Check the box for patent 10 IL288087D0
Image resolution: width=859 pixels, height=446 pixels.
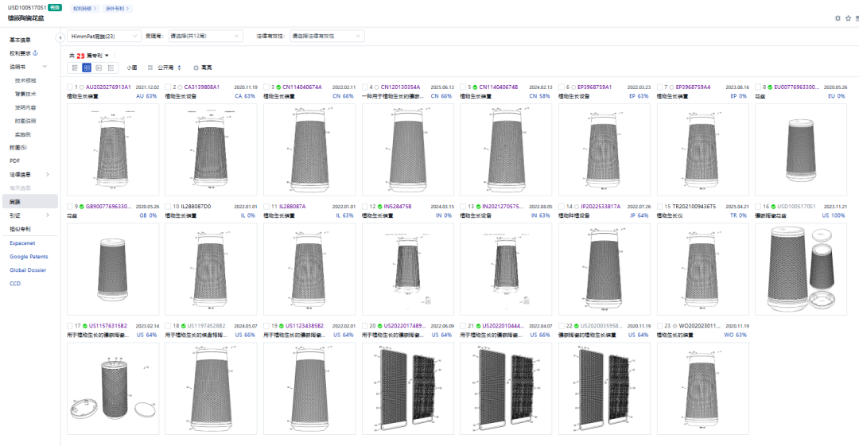(168, 207)
